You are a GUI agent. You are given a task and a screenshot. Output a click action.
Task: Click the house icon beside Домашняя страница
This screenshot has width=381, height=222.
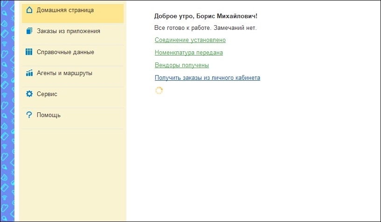coord(29,10)
